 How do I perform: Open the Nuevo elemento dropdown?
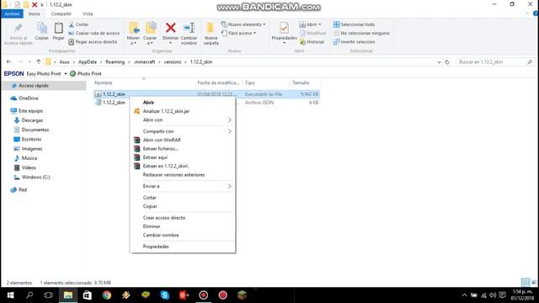click(x=243, y=24)
